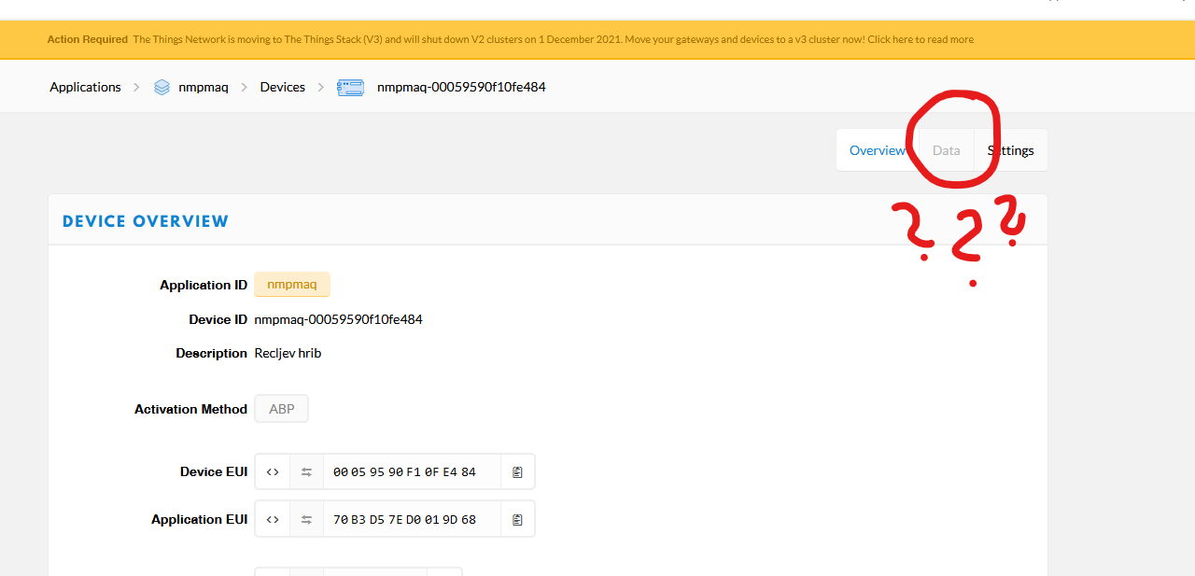The width and height of the screenshot is (1195, 576).
Task: Open the nmpmaq breadcrumb link
Action: tap(204, 87)
